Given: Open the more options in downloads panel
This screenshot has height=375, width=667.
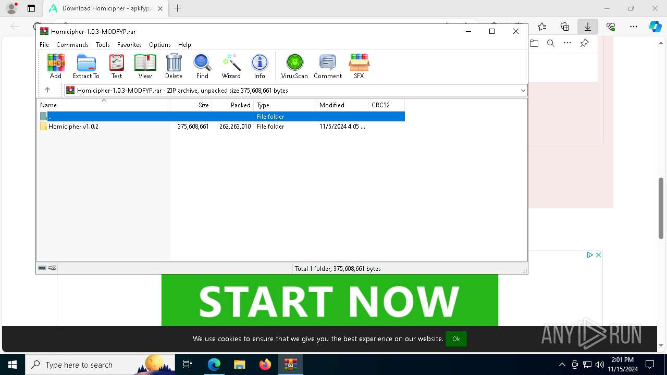Looking at the screenshot, I should point(567,43).
